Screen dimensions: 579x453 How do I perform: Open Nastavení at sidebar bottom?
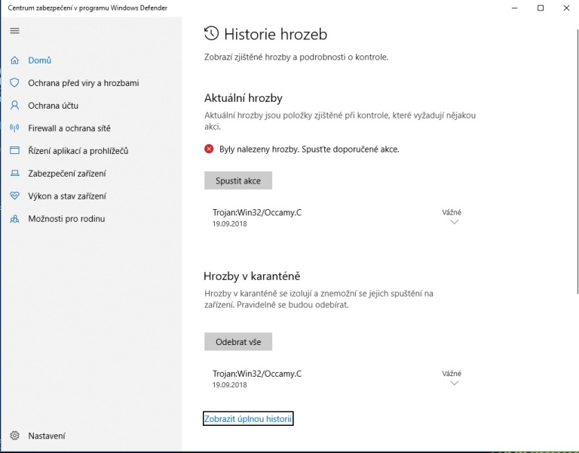[47, 436]
